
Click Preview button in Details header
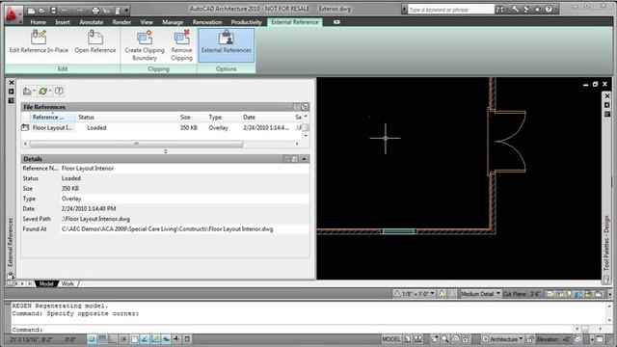[x=295, y=159]
